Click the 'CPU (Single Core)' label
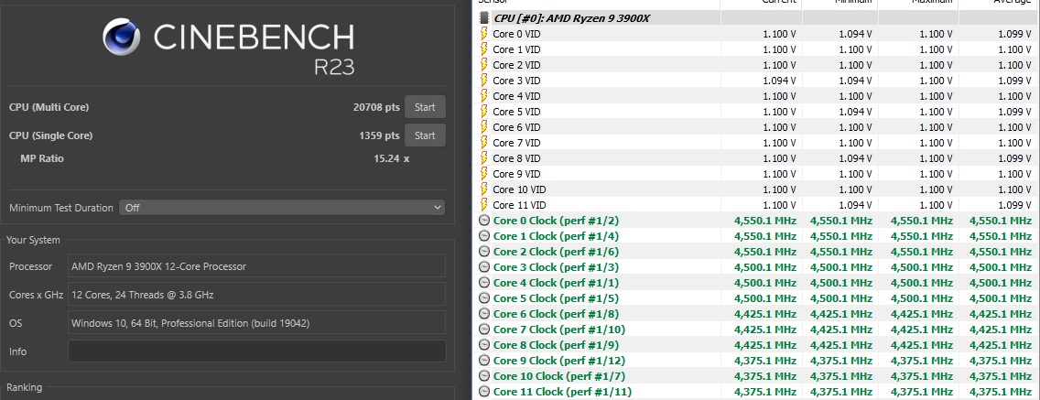 50,135
